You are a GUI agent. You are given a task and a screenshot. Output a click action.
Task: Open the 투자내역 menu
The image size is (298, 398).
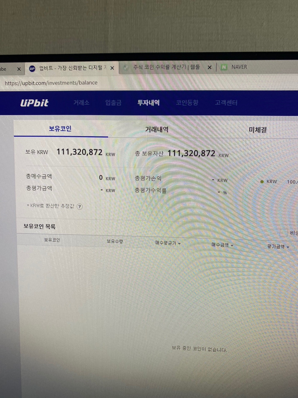(x=148, y=103)
